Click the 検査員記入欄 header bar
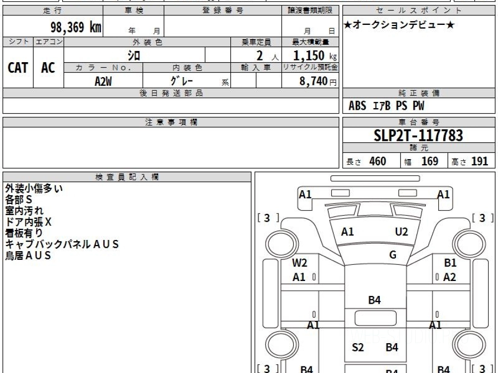 click(x=127, y=177)
